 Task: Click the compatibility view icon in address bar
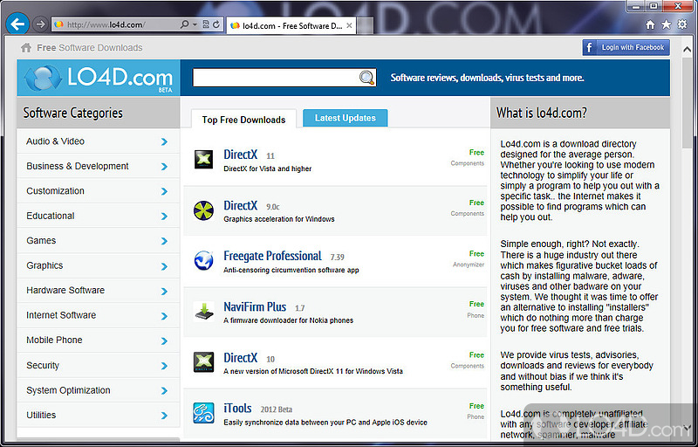(x=206, y=24)
